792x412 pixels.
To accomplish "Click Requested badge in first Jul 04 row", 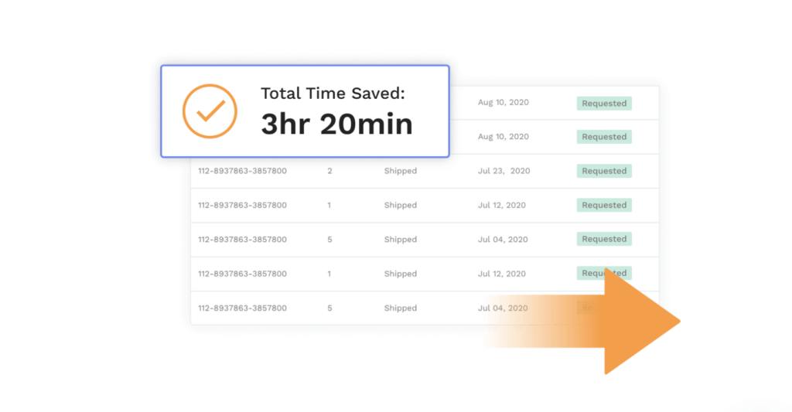I will (x=604, y=239).
